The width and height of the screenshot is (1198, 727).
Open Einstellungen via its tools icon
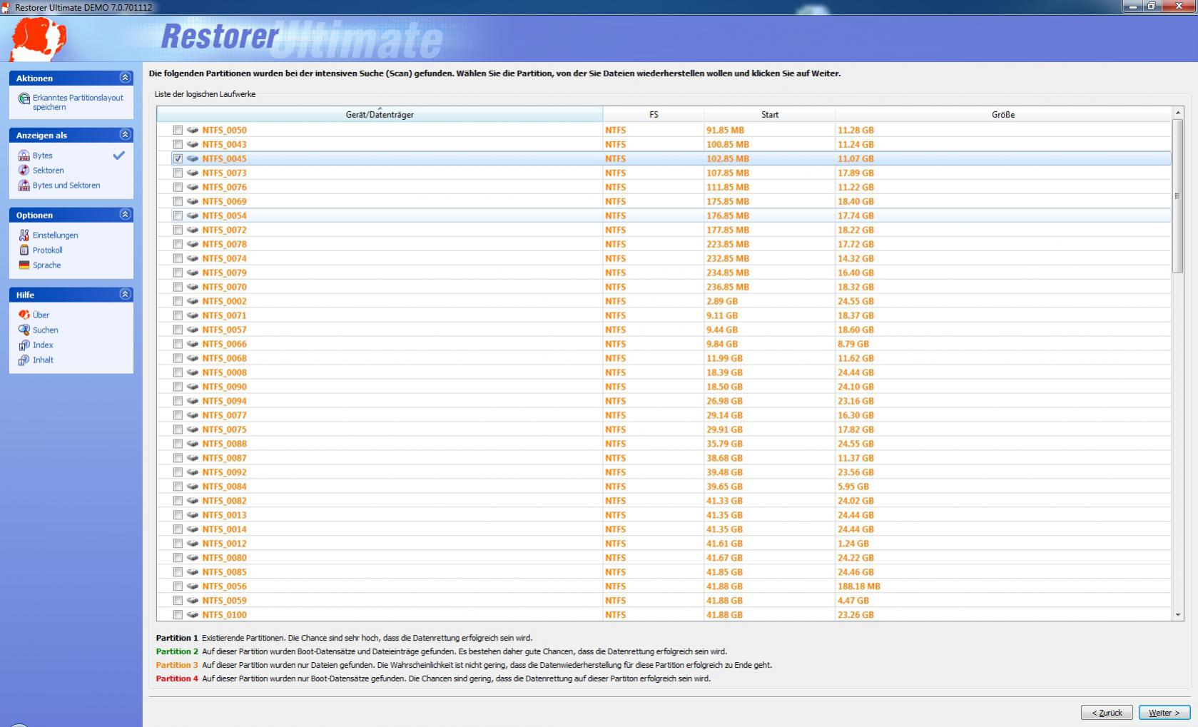pos(24,235)
